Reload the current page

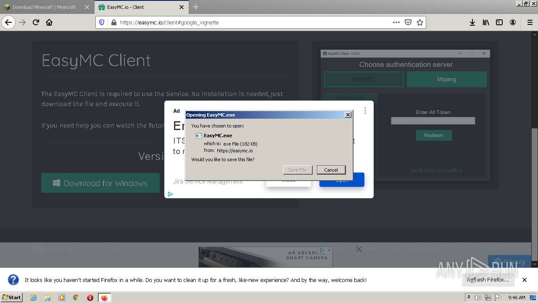pos(36,22)
